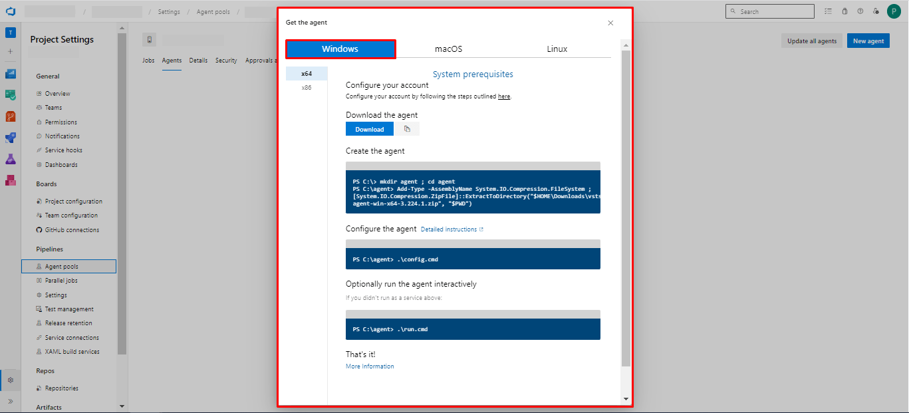This screenshot has height=413, width=909.
Task: Open the Test Plans flask icon
Action: pos(11,159)
